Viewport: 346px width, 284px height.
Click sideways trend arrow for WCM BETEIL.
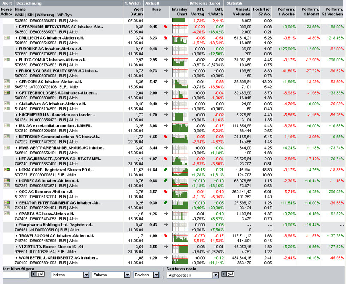pos(166,257)
